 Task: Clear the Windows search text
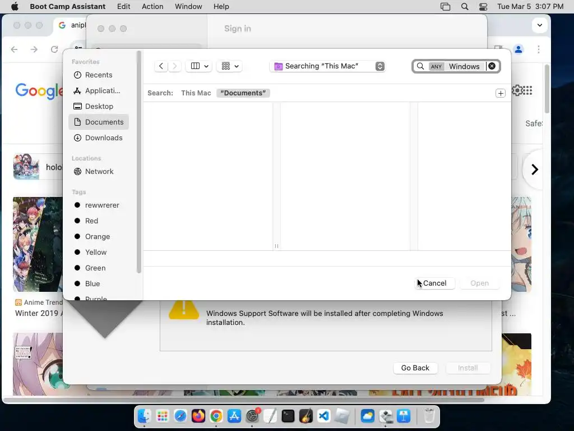492,66
